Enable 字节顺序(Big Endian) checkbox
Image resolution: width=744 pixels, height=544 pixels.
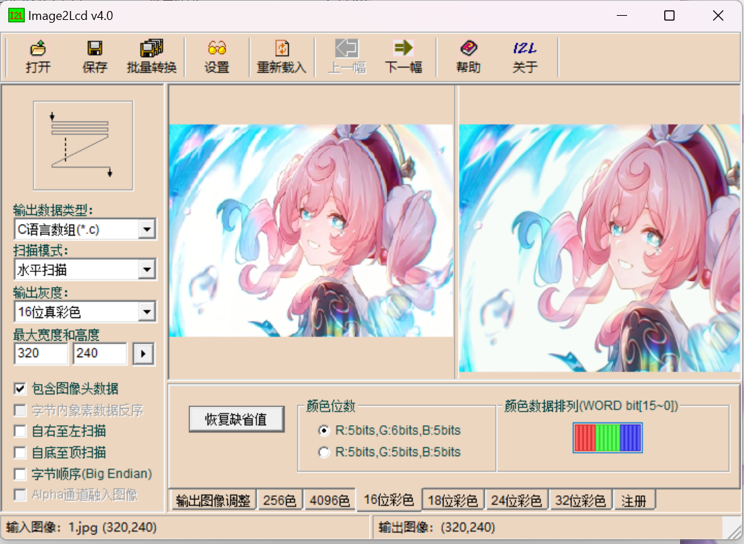20,474
